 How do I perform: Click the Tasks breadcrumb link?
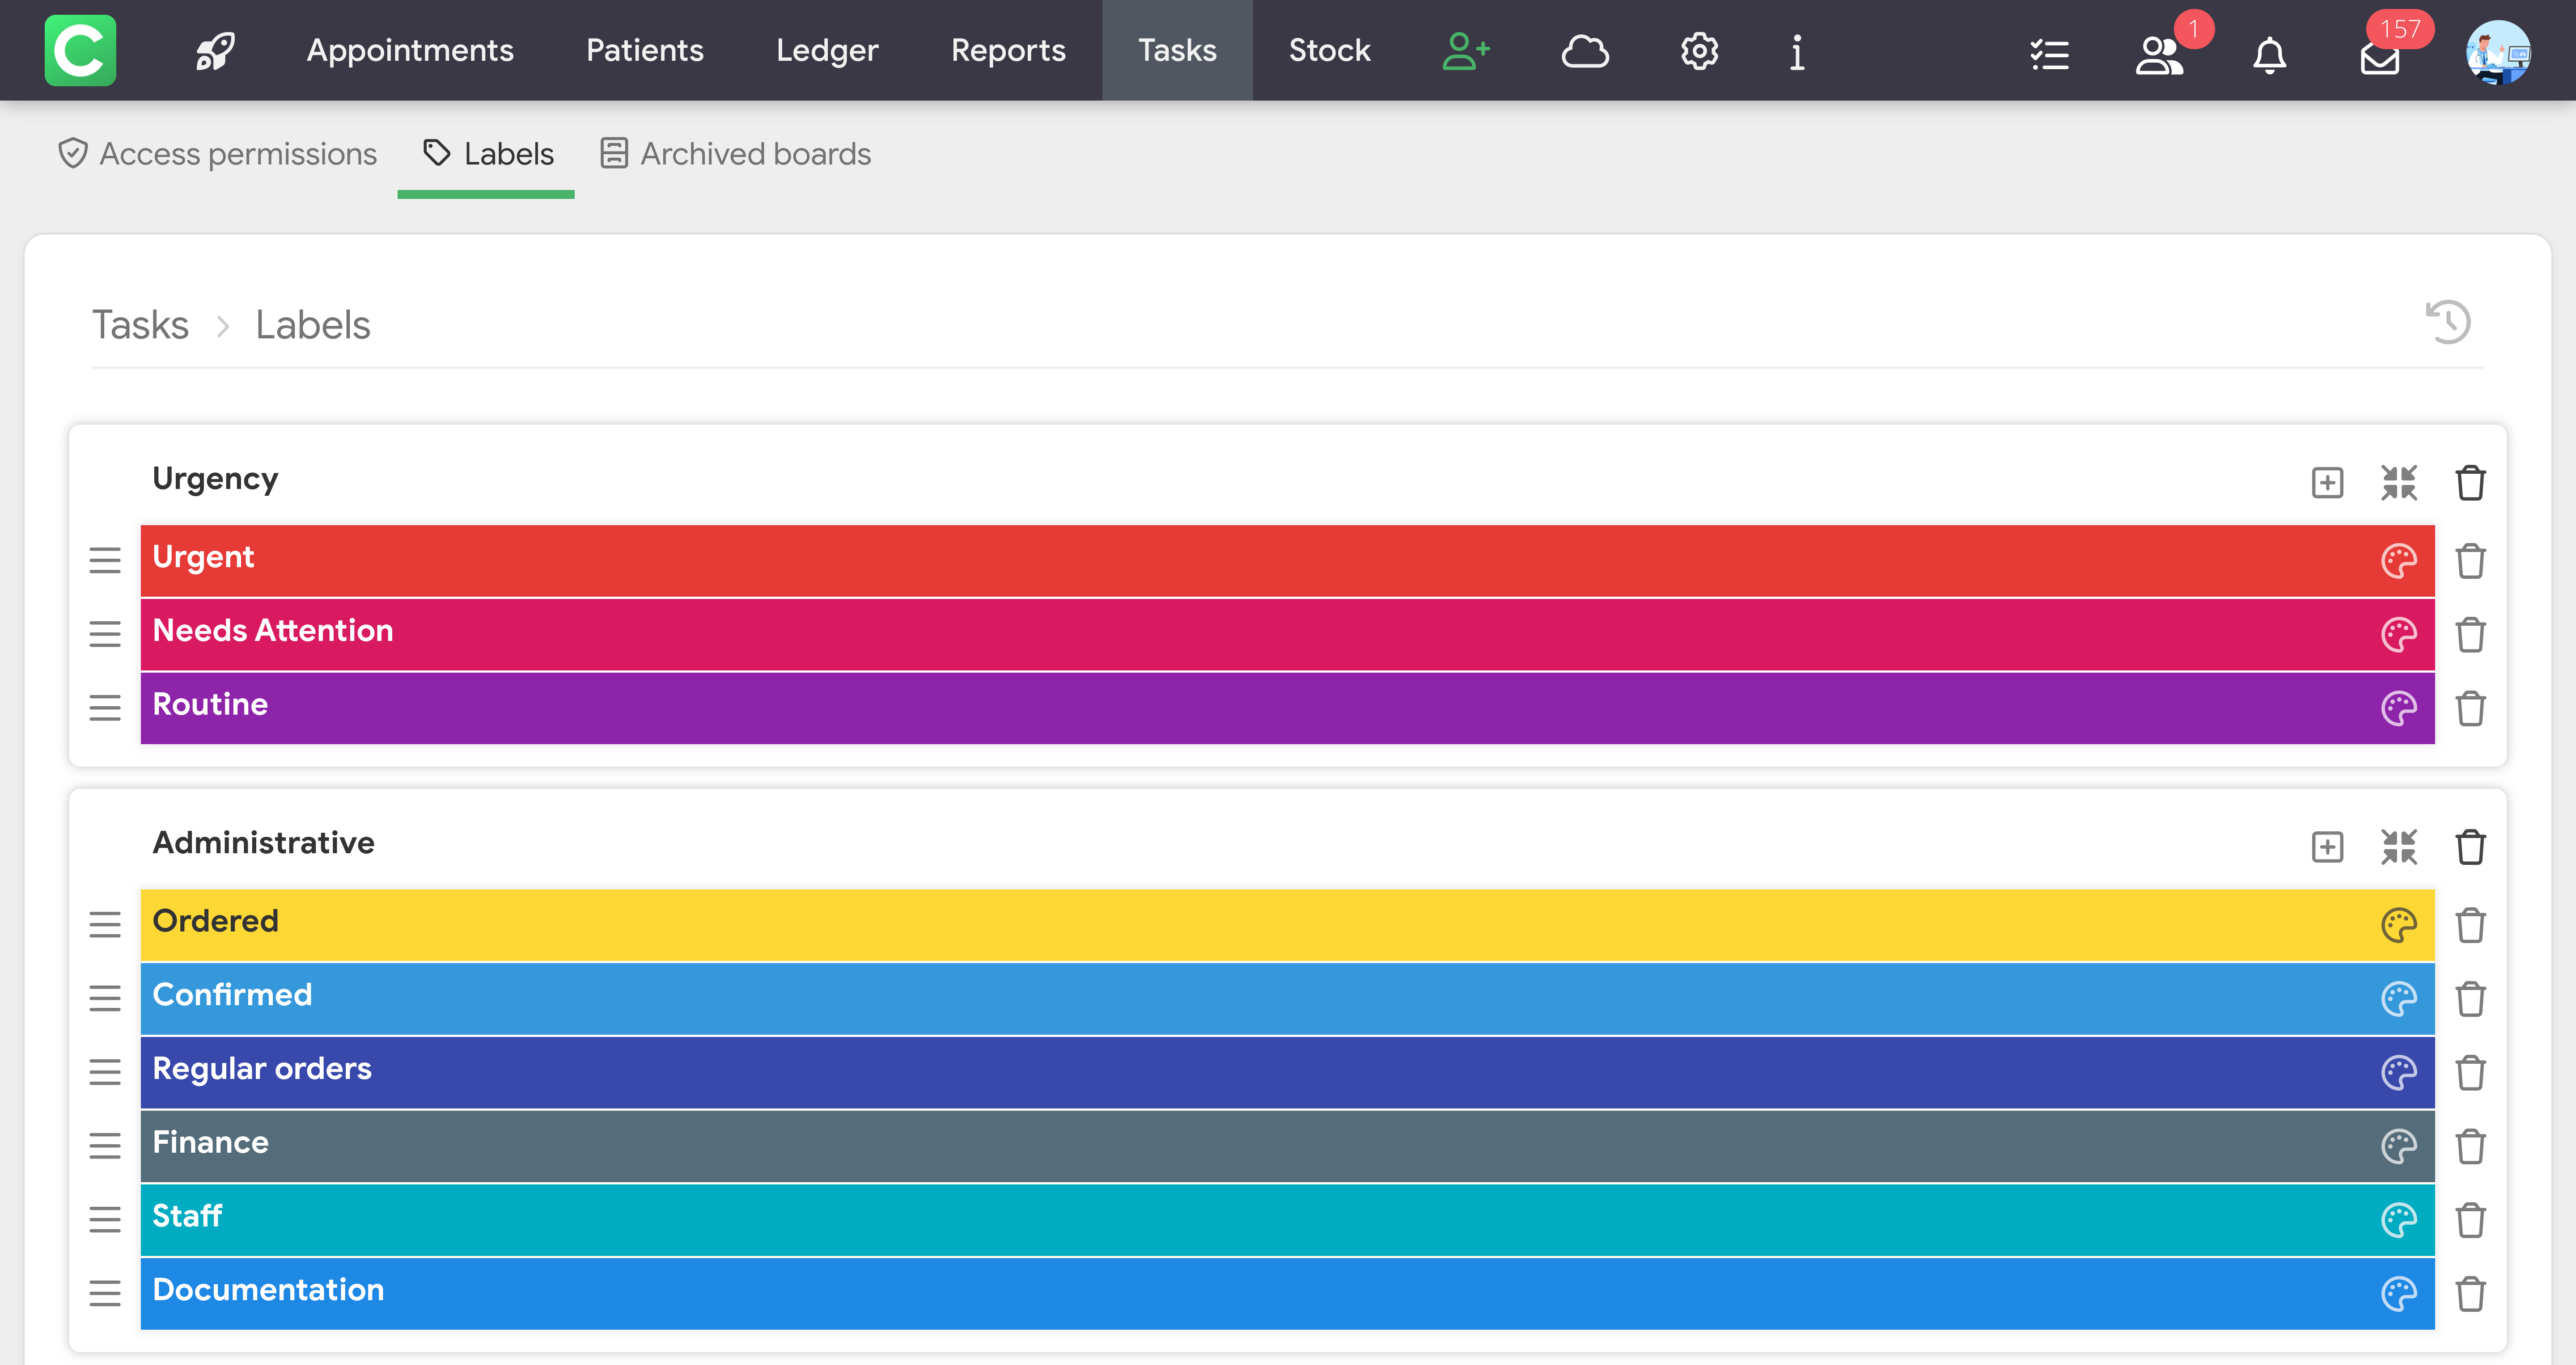[140, 325]
